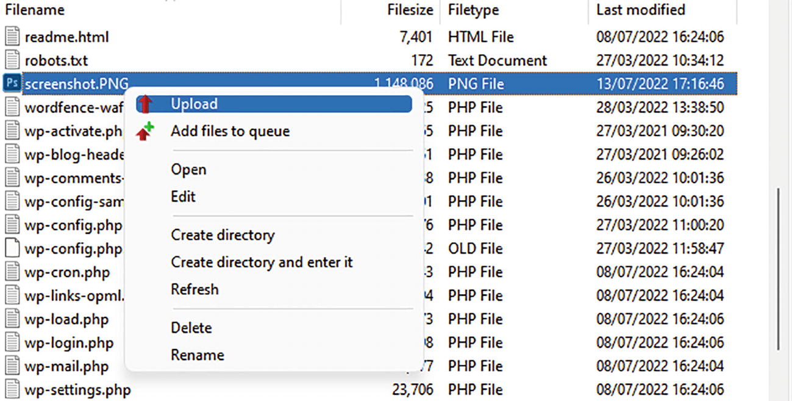Refresh the file list via context menu
792x401 pixels.
[x=194, y=289]
